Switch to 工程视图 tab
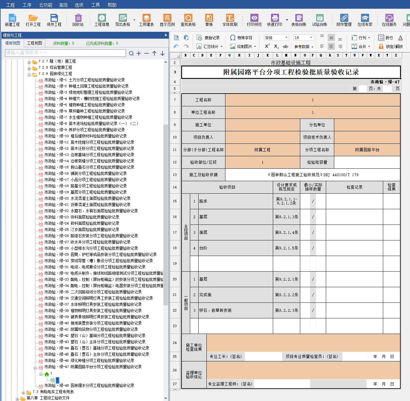Viewport: 410px width, 401px height. tap(35, 43)
